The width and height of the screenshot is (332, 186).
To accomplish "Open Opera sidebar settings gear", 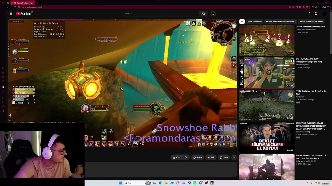I will click(x=3, y=111).
